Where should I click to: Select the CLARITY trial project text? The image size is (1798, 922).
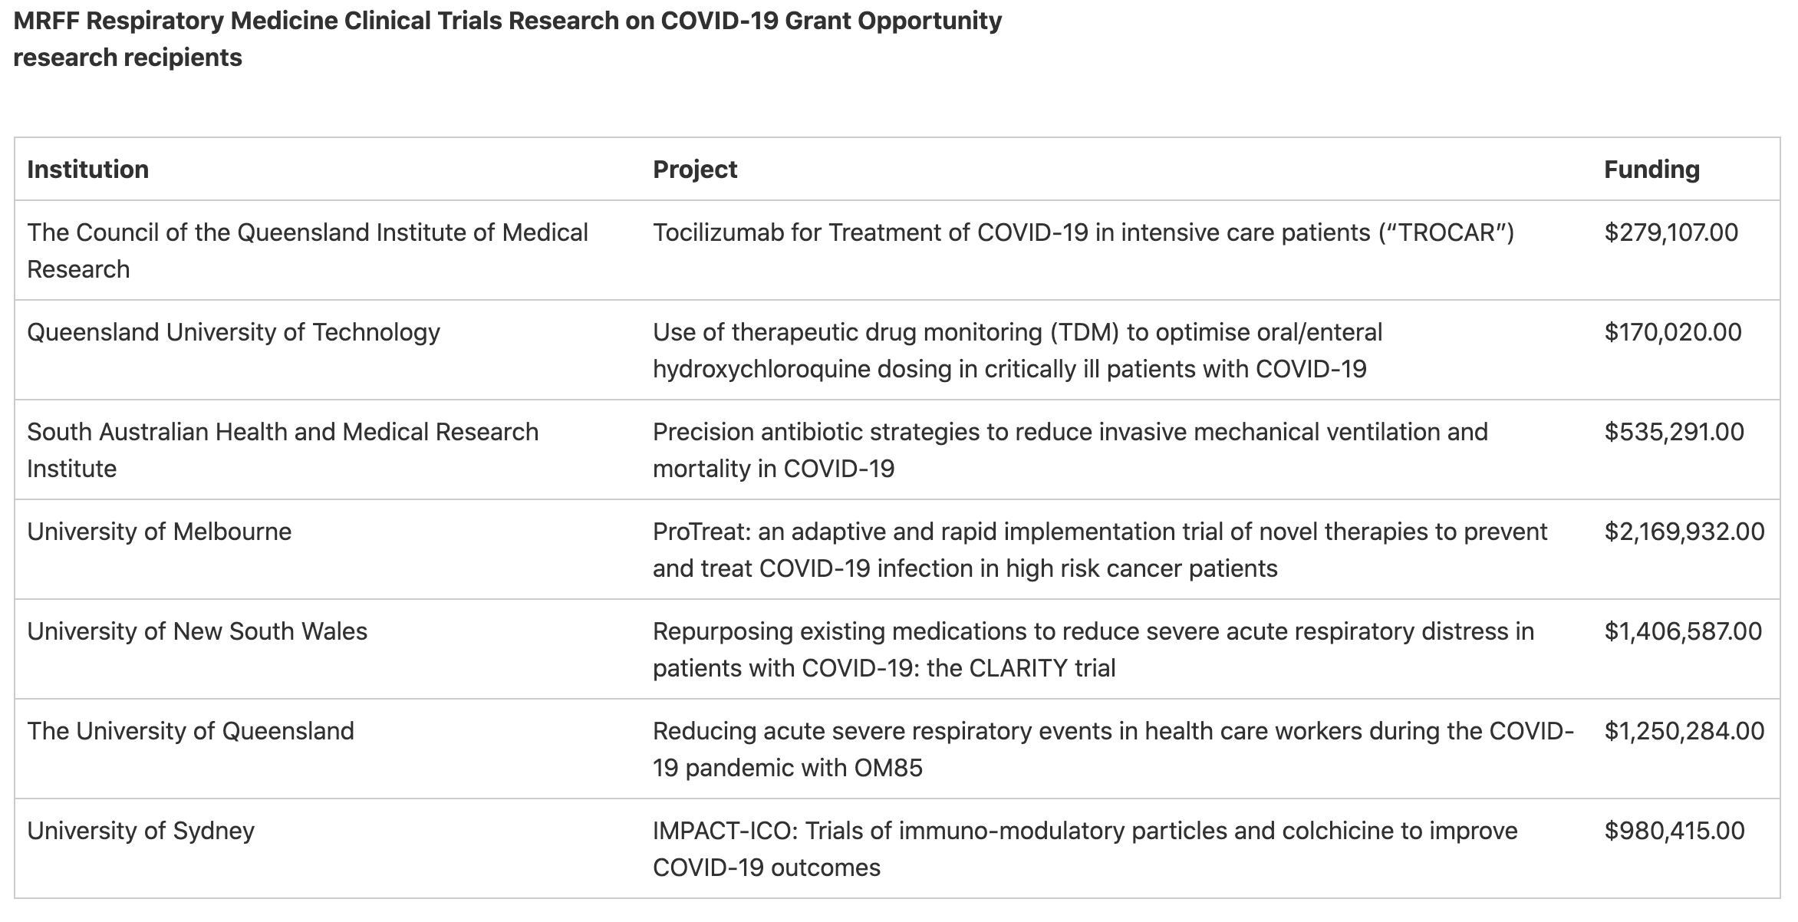(1093, 650)
